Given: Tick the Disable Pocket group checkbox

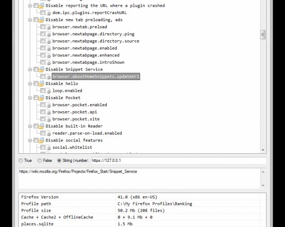Looking at the screenshot, I should point(36,98).
